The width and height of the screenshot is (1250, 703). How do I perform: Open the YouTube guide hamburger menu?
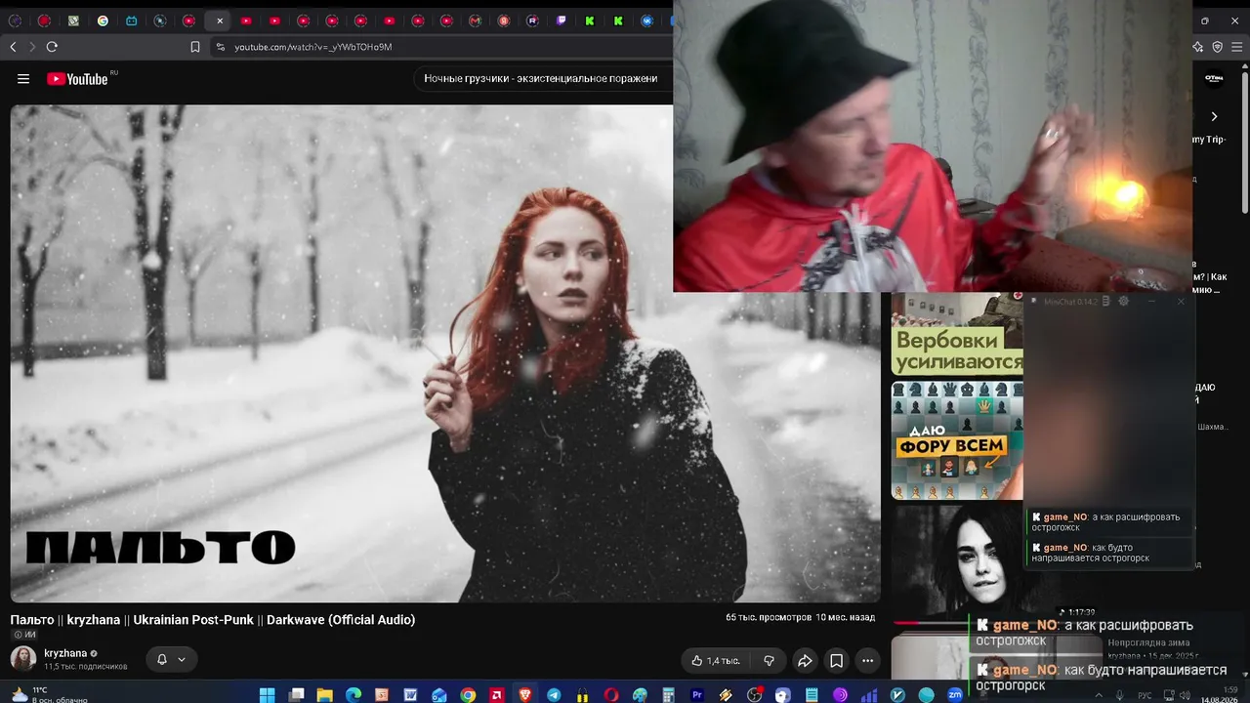(23, 79)
